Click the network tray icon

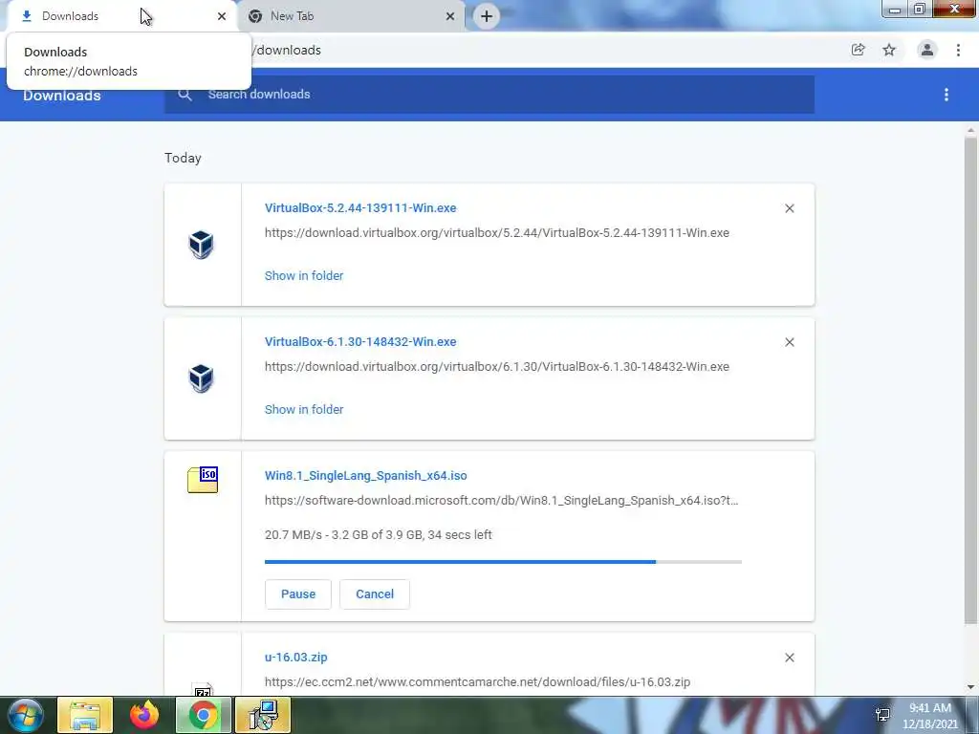(882, 715)
